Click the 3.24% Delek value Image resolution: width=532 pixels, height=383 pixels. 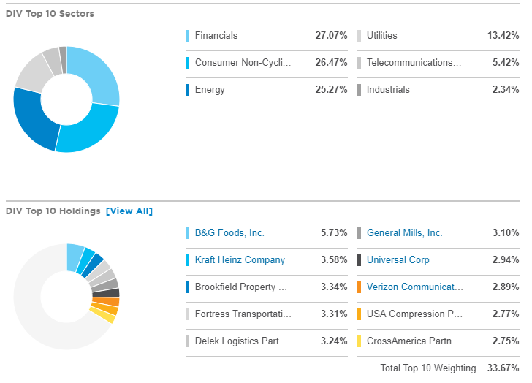click(x=334, y=341)
